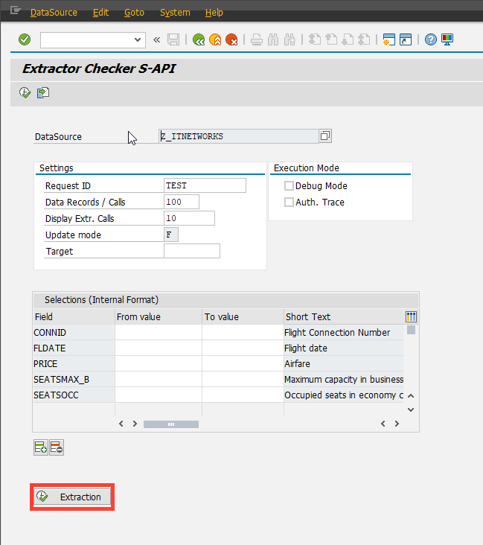Click the Request ID field with TEST
The height and width of the screenshot is (545, 483).
pyautogui.click(x=205, y=185)
